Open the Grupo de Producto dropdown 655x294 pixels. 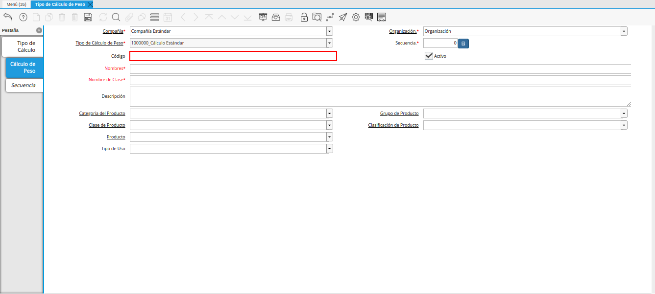coord(624,113)
